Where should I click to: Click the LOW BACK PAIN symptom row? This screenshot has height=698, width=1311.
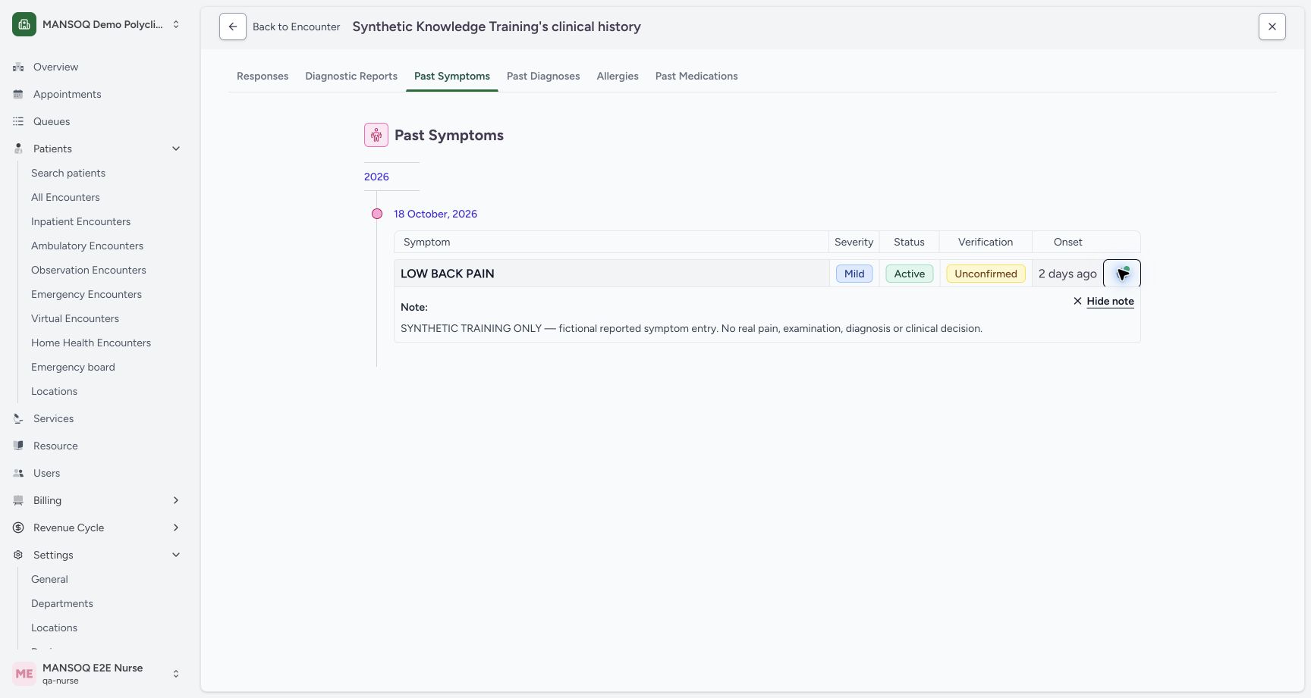pyautogui.click(x=767, y=274)
